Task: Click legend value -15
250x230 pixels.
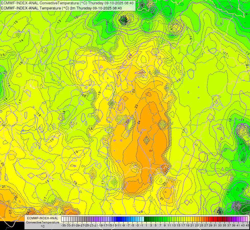Action: click(110, 226)
